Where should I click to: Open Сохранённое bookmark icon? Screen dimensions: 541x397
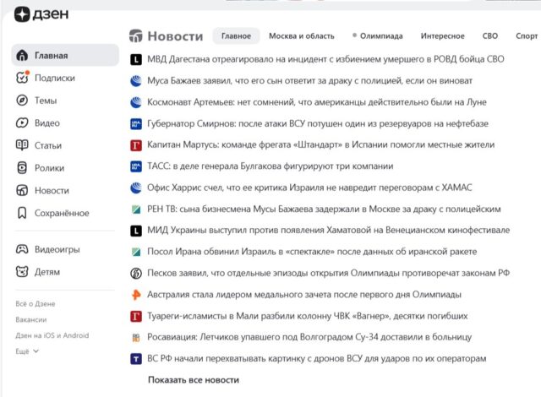click(x=22, y=213)
